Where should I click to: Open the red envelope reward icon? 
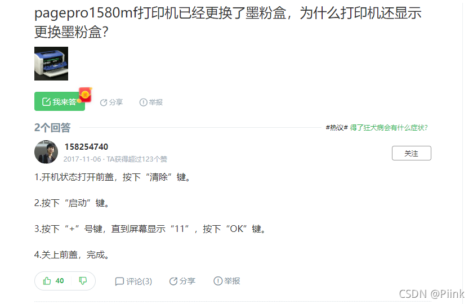[x=86, y=95]
